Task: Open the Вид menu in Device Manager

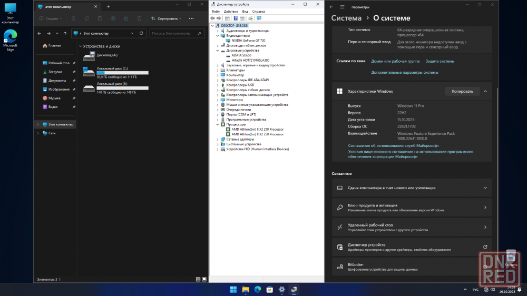Action: (245, 11)
